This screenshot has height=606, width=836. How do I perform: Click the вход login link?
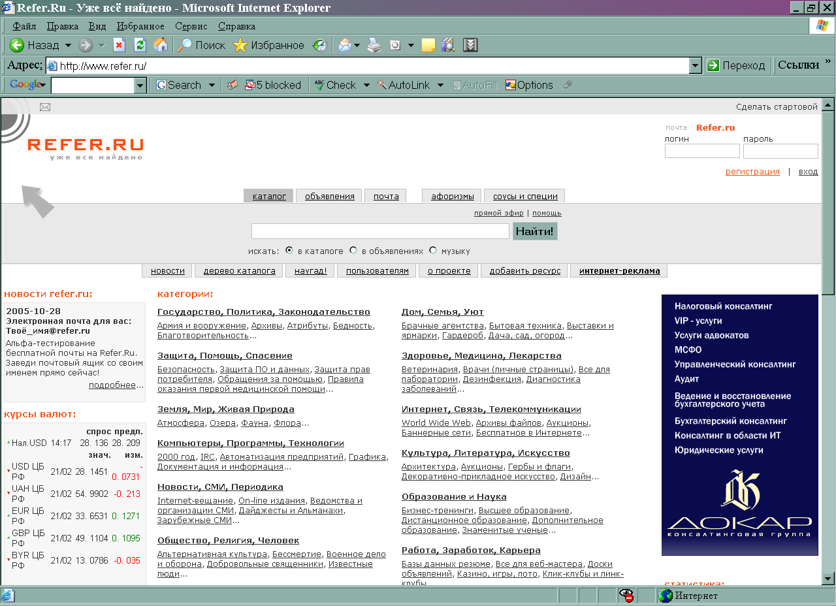pyautogui.click(x=808, y=172)
